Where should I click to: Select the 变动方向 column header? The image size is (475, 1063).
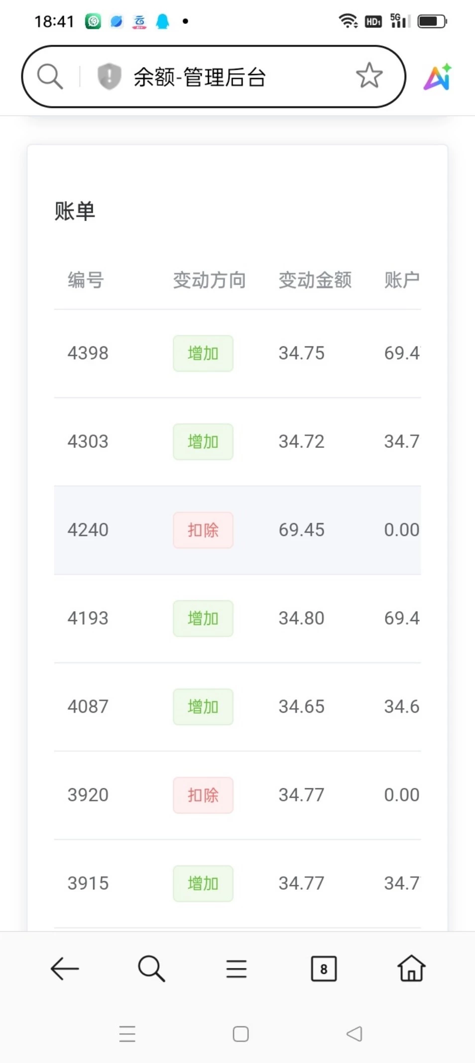tap(209, 280)
